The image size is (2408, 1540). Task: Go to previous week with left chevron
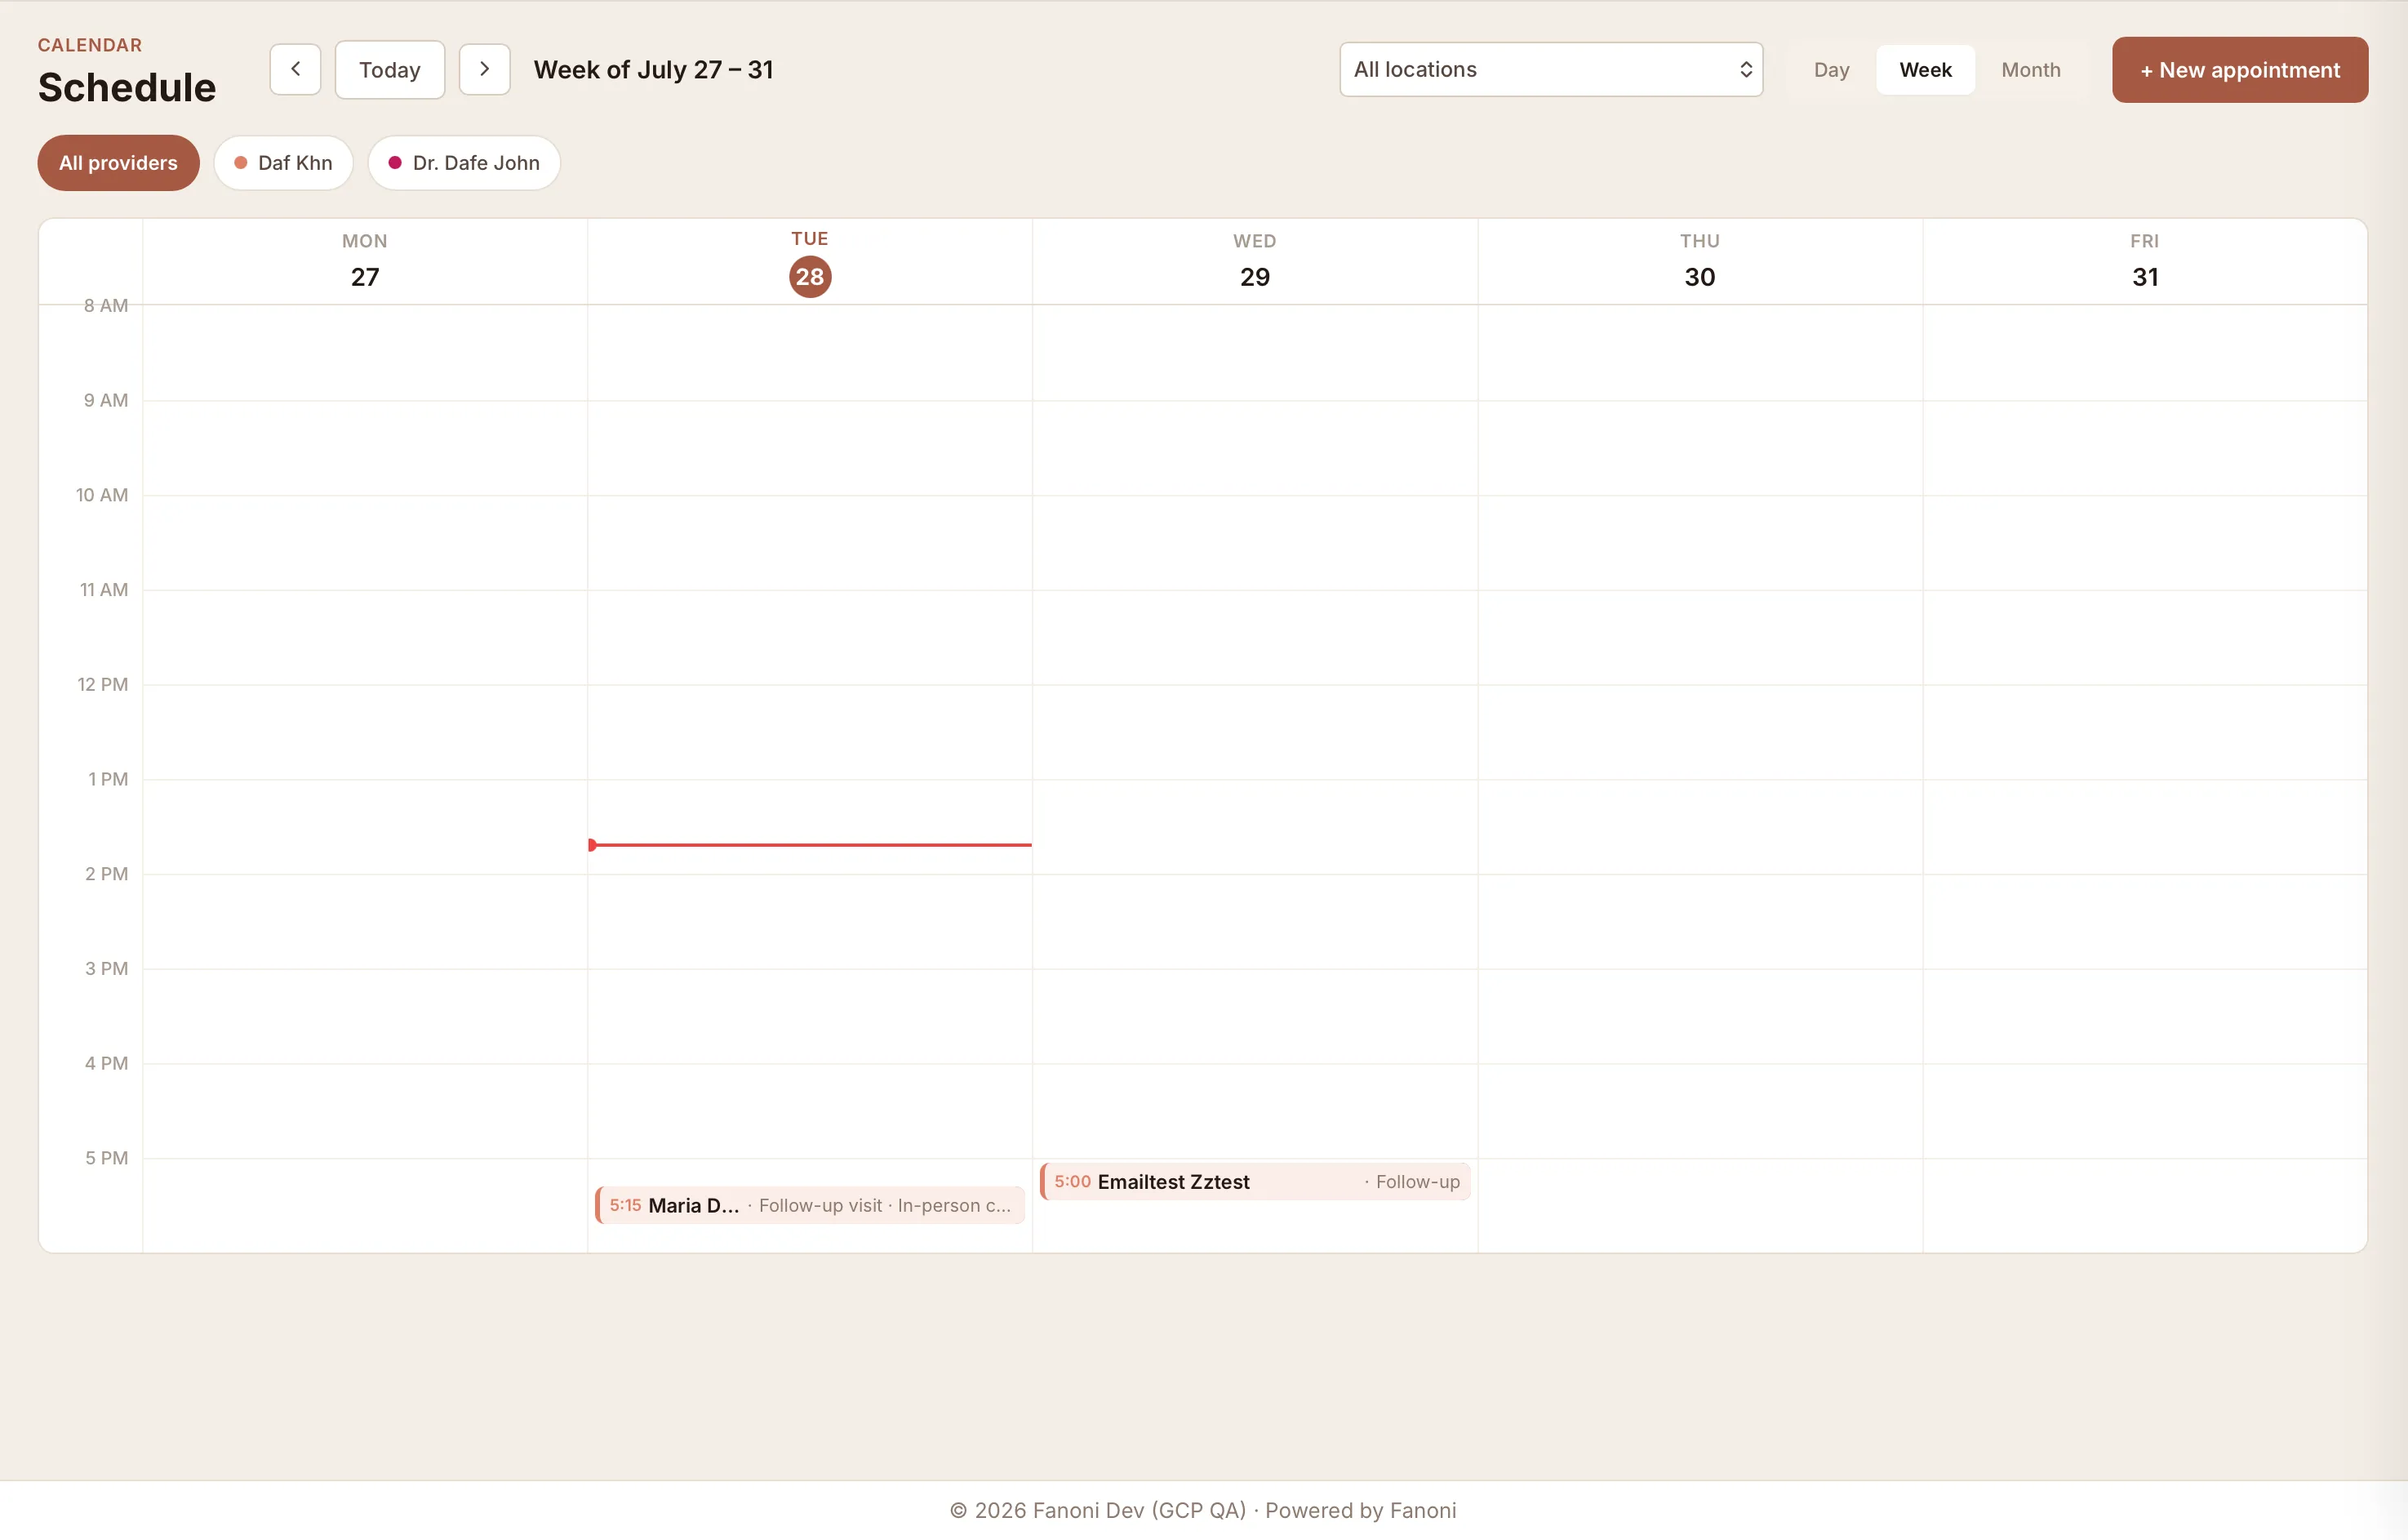point(295,70)
